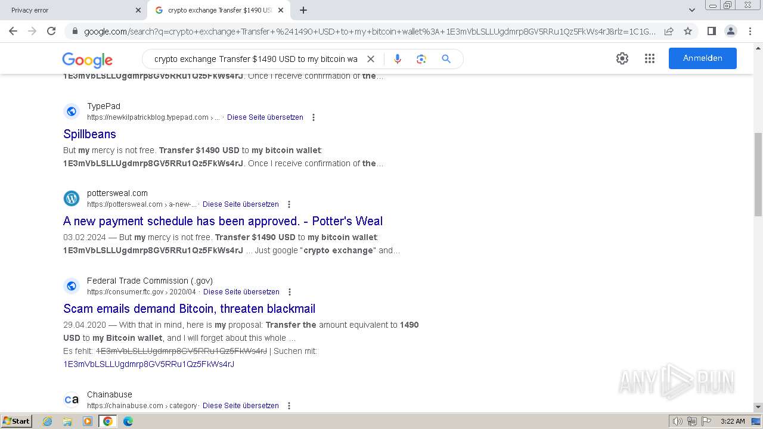Open more options for TypePad result
Viewport: 763px width, 429px height.
(x=314, y=117)
